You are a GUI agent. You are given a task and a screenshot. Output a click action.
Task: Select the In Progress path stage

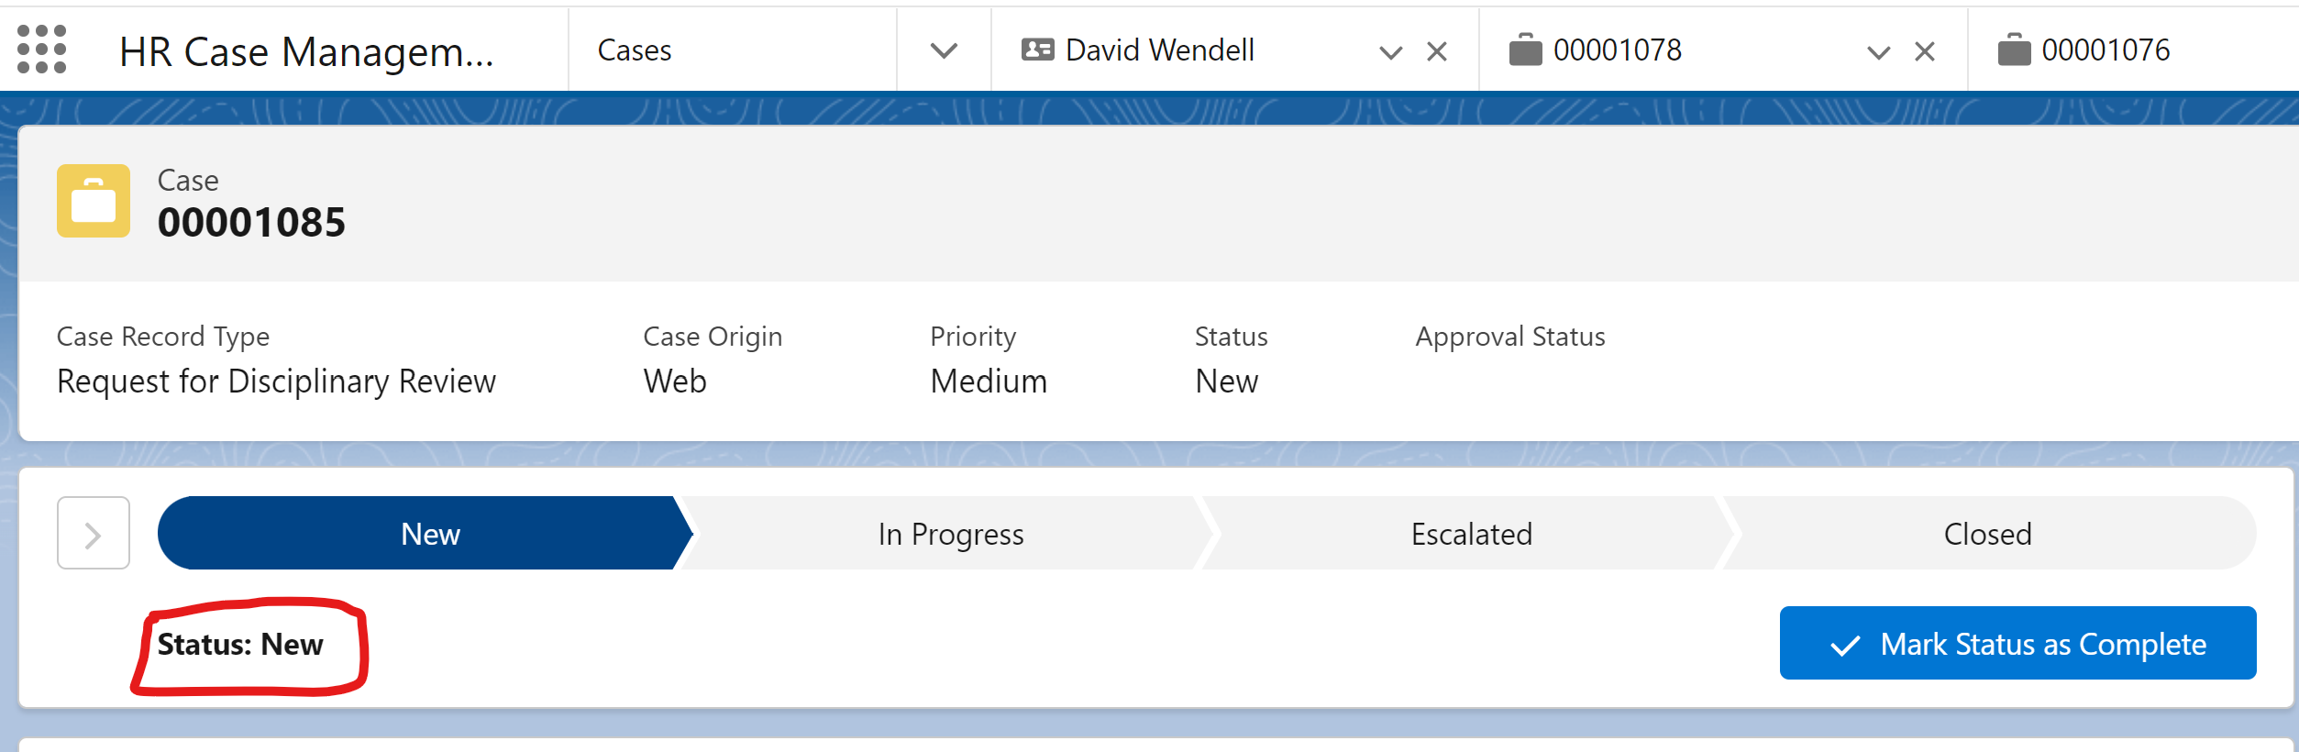(x=950, y=534)
